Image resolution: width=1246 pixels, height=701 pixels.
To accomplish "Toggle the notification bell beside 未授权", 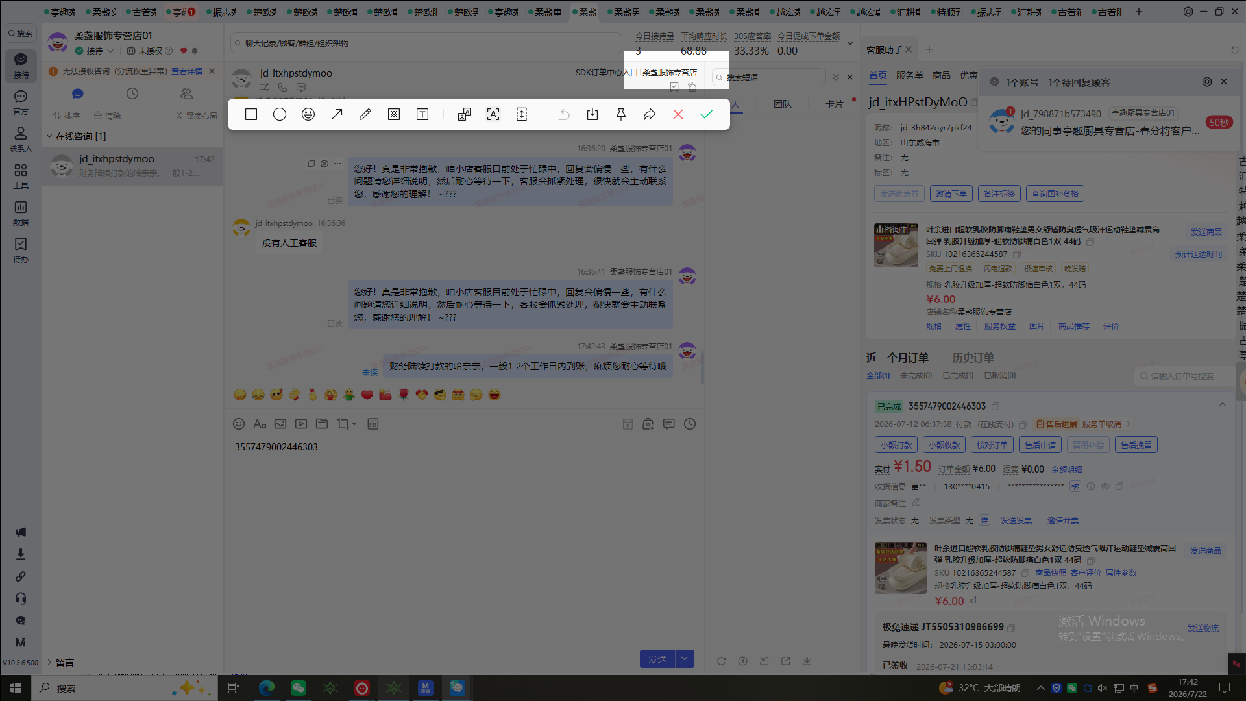I will point(195,51).
